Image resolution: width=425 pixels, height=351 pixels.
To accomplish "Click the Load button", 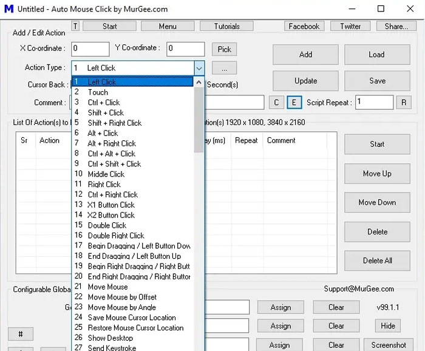I will pyautogui.click(x=377, y=55).
